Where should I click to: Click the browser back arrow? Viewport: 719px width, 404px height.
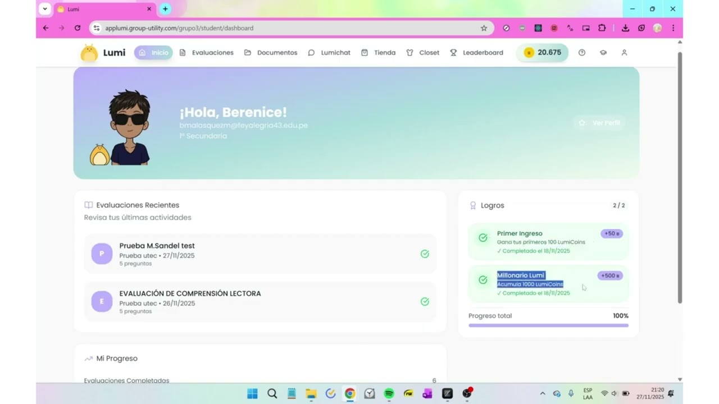click(x=46, y=28)
